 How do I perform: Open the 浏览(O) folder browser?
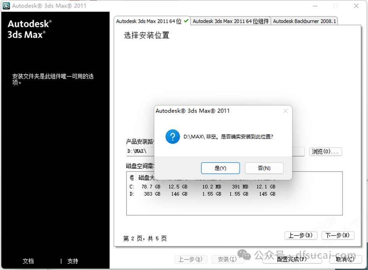click(326, 152)
